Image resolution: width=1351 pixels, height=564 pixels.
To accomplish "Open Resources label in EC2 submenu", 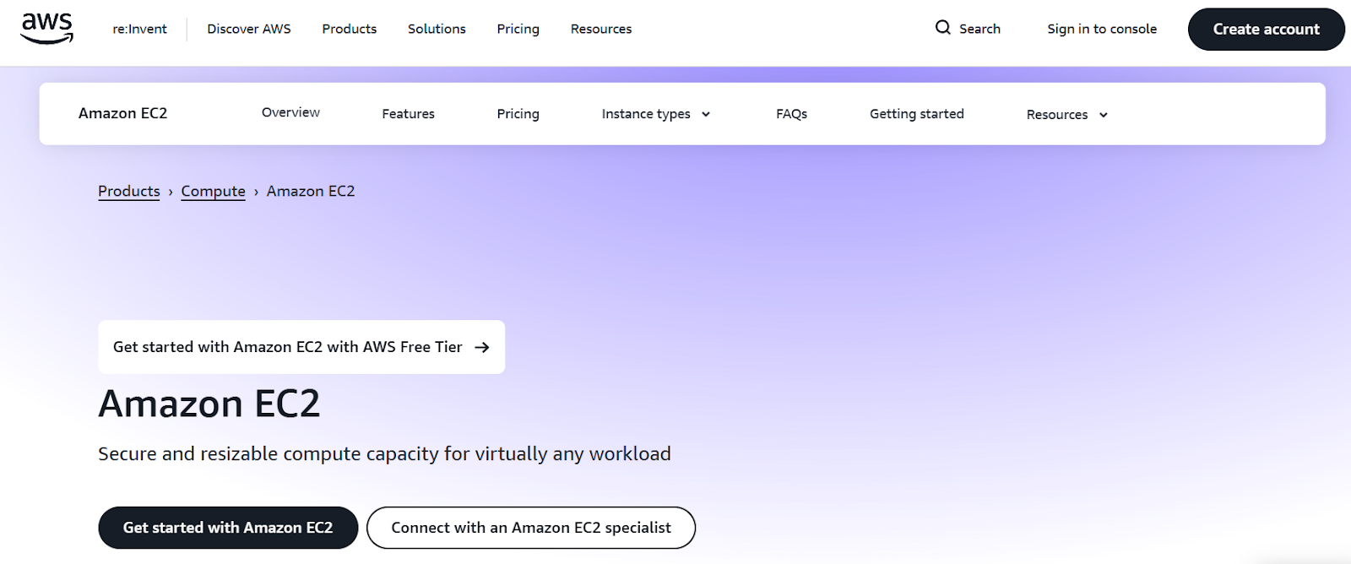I will point(1057,115).
